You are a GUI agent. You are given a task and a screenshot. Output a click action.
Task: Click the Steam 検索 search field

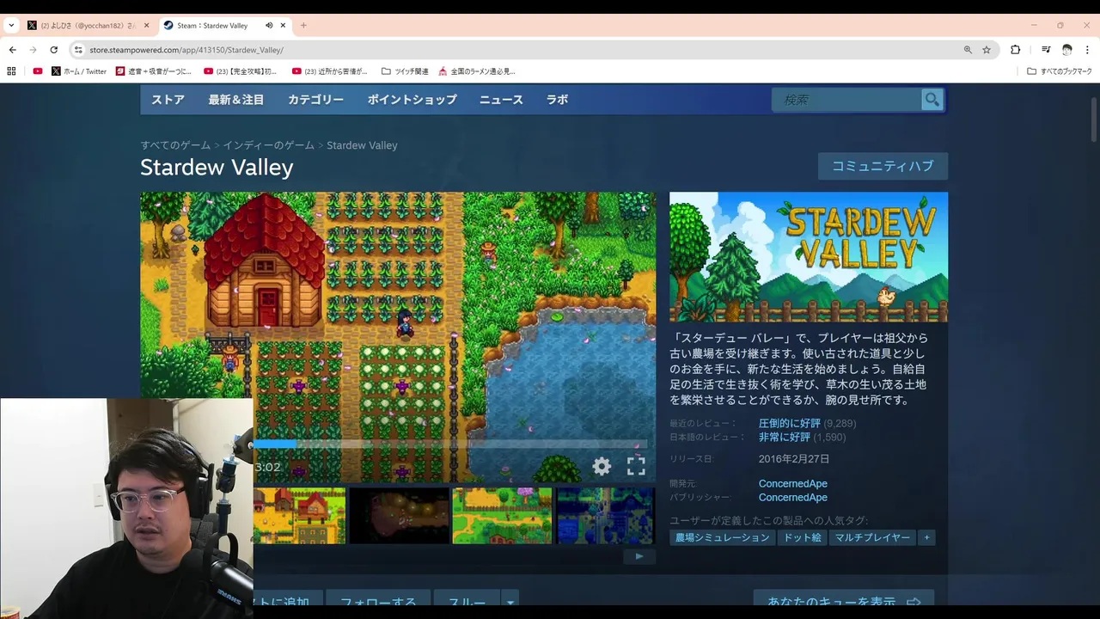tap(846, 100)
